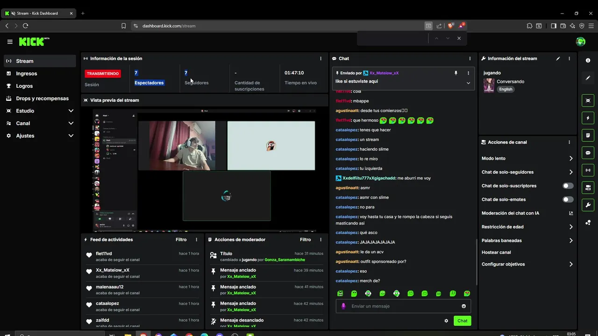
Task: Click the info icon in the right toolbar
Action: [x=588, y=61]
